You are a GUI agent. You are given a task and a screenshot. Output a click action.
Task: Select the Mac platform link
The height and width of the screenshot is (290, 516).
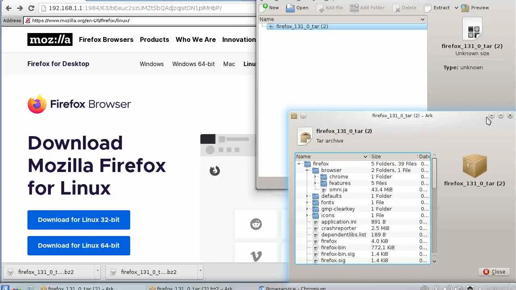[x=229, y=64]
